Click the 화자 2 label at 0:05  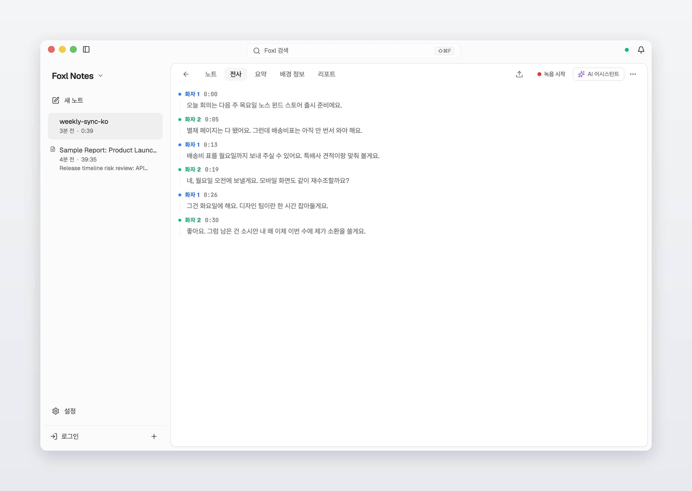(x=193, y=119)
